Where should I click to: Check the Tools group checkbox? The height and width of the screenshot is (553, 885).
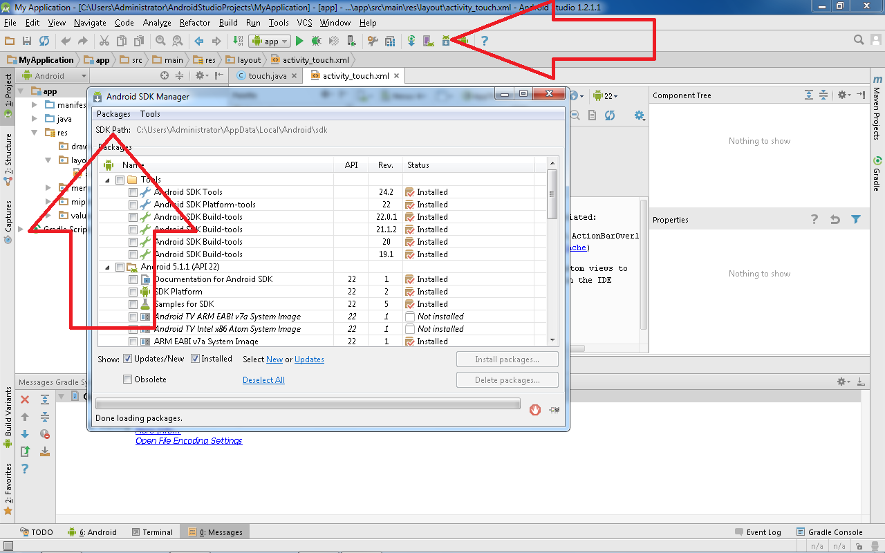point(120,180)
